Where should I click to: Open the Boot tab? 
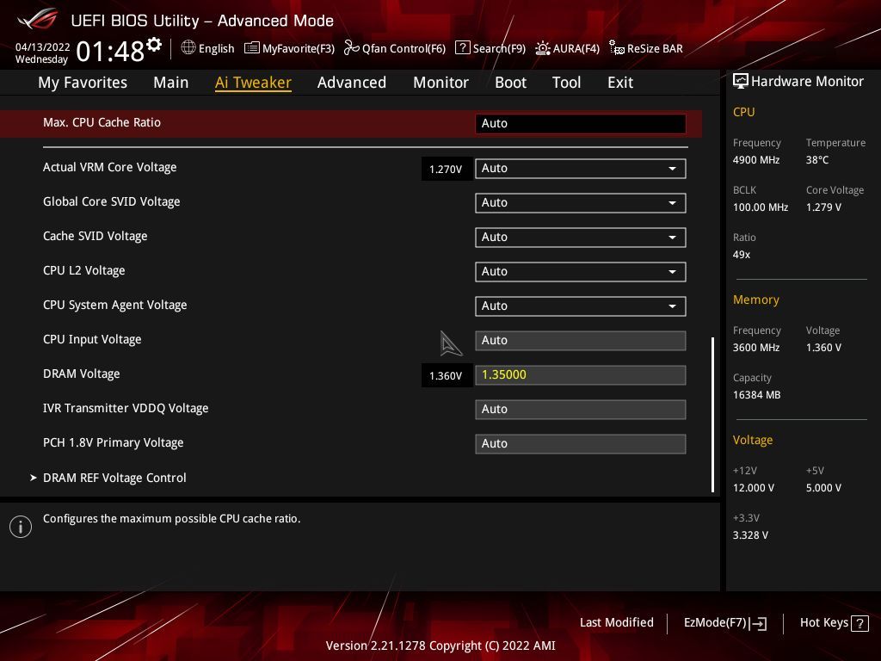511,83
